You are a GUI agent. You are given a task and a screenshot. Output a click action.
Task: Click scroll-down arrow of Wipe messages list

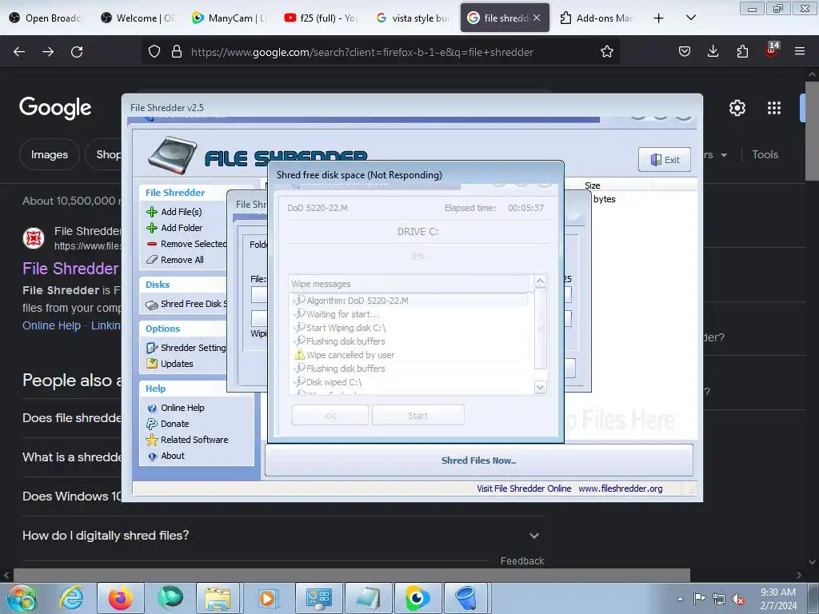(541, 387)
